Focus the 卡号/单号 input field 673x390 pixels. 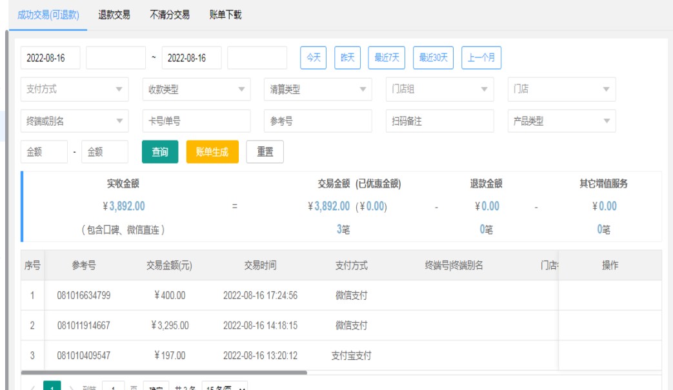coord(196,121)
